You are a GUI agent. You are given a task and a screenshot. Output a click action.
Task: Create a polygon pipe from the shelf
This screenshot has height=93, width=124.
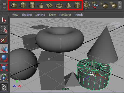77,5
